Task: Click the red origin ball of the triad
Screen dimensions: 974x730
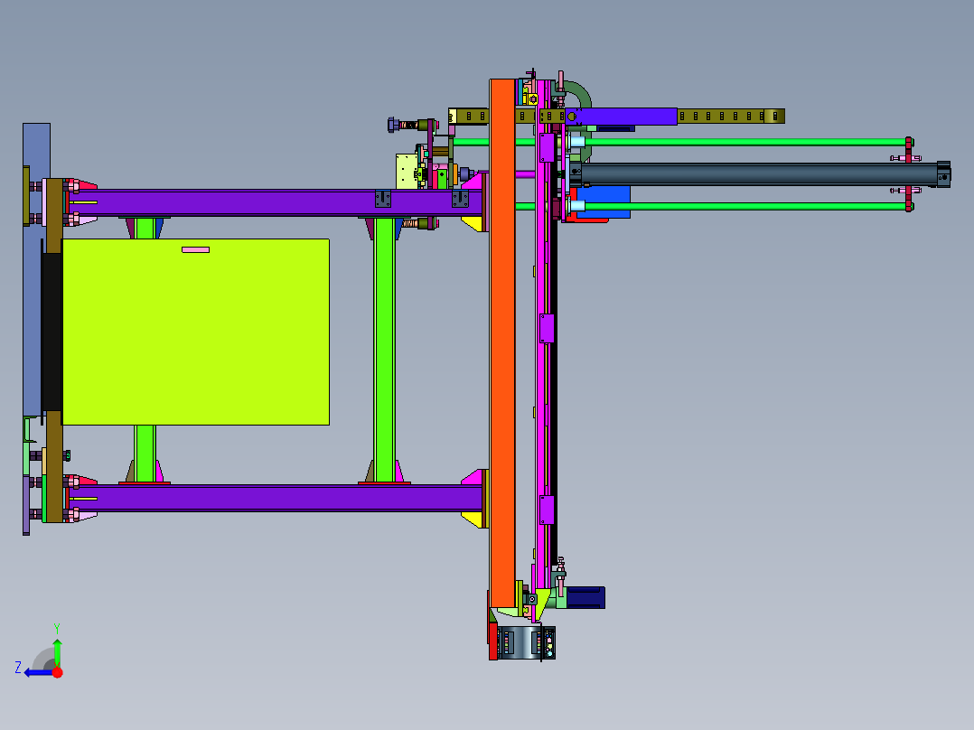Action: click(x=57, y=672)
